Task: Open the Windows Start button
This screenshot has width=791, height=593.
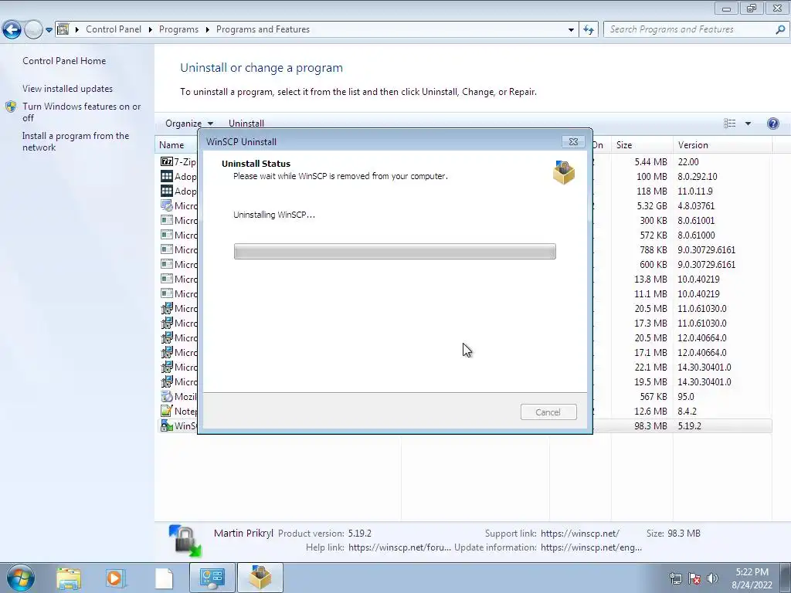Action: pyautogui.click(x=20, y=578)
